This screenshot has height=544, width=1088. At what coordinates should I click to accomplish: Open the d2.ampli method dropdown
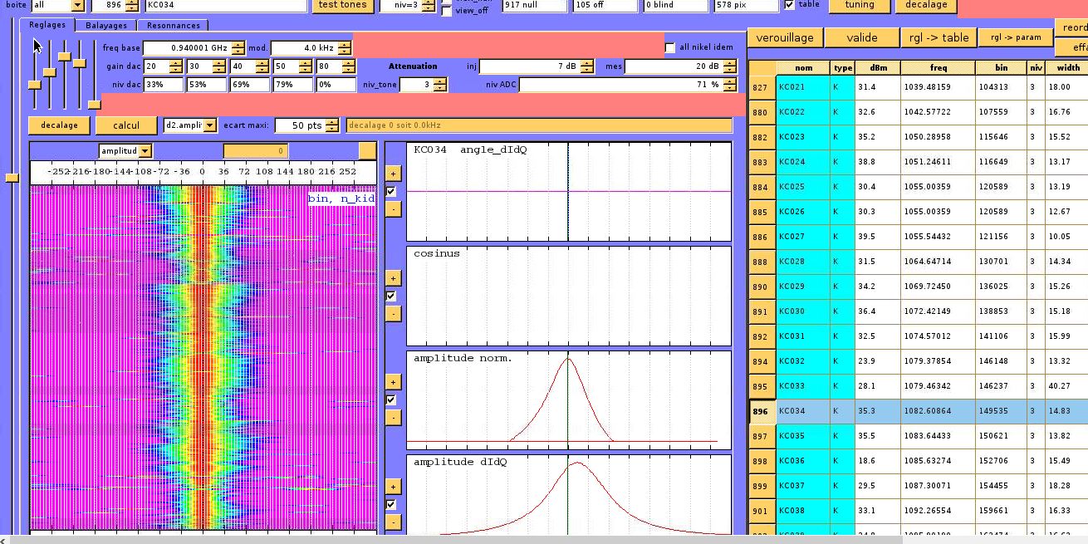tap(209, 125)
